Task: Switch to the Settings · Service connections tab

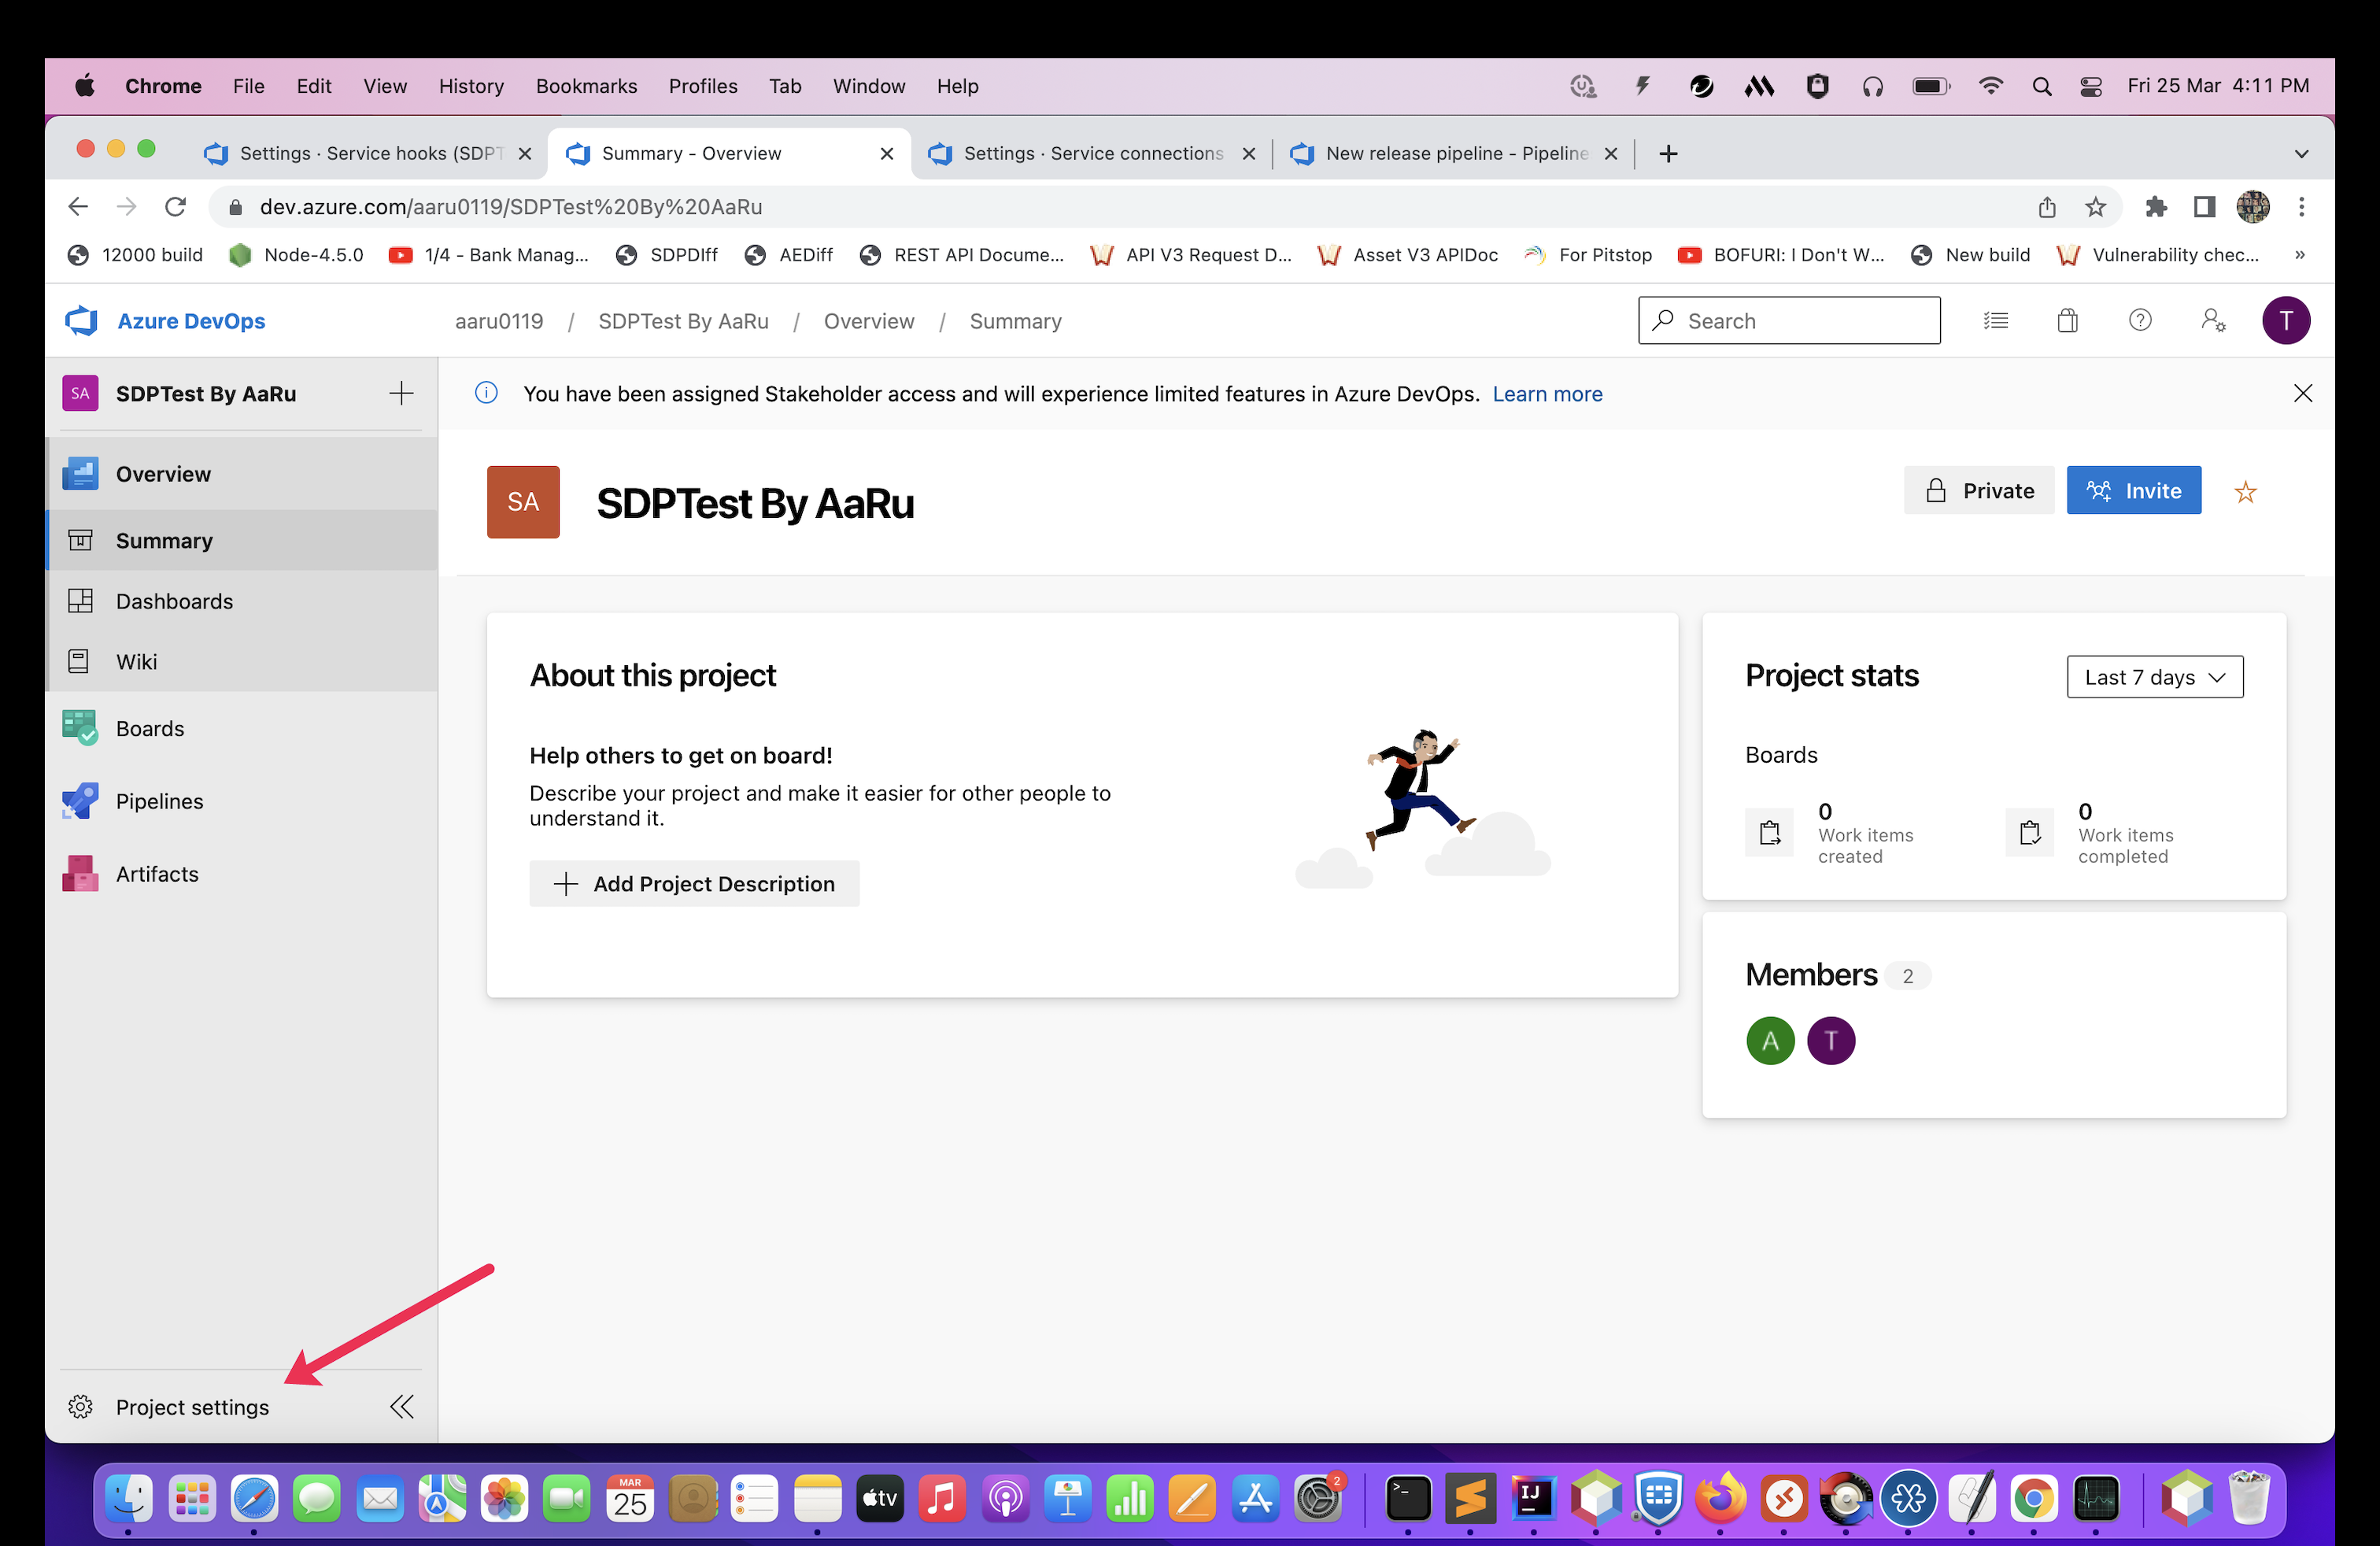Action: click(x=1091, y=153)
